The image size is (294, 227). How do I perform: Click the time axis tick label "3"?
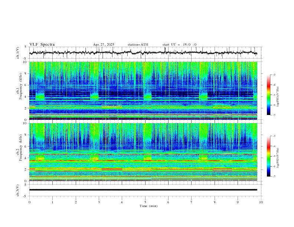click(99, 202)
